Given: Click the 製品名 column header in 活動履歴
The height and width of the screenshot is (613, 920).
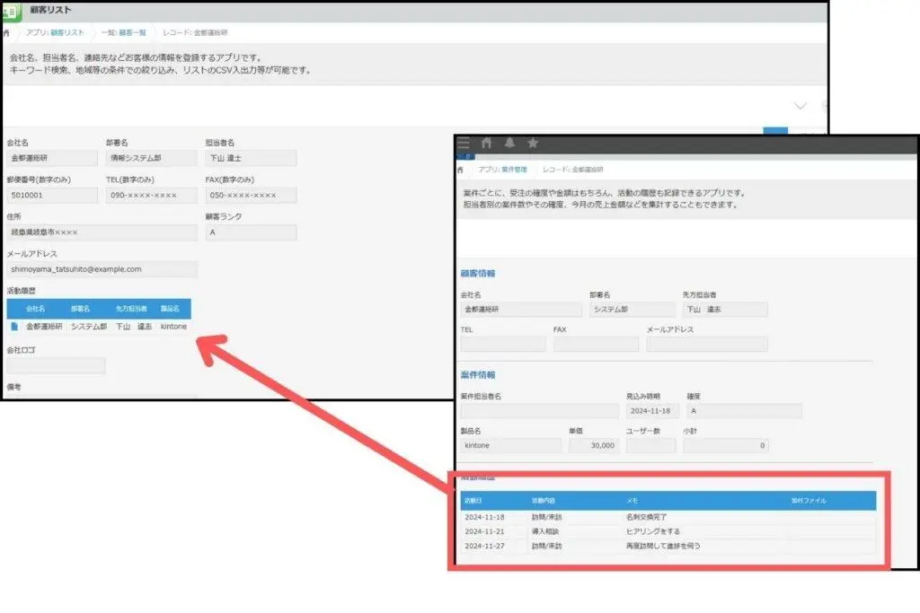Looking at the screenshot, I should [x=170, y=309].
